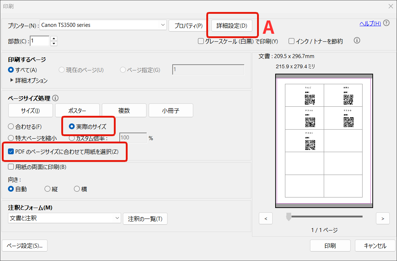Click 注釈の一覧 button

[145, 219]
